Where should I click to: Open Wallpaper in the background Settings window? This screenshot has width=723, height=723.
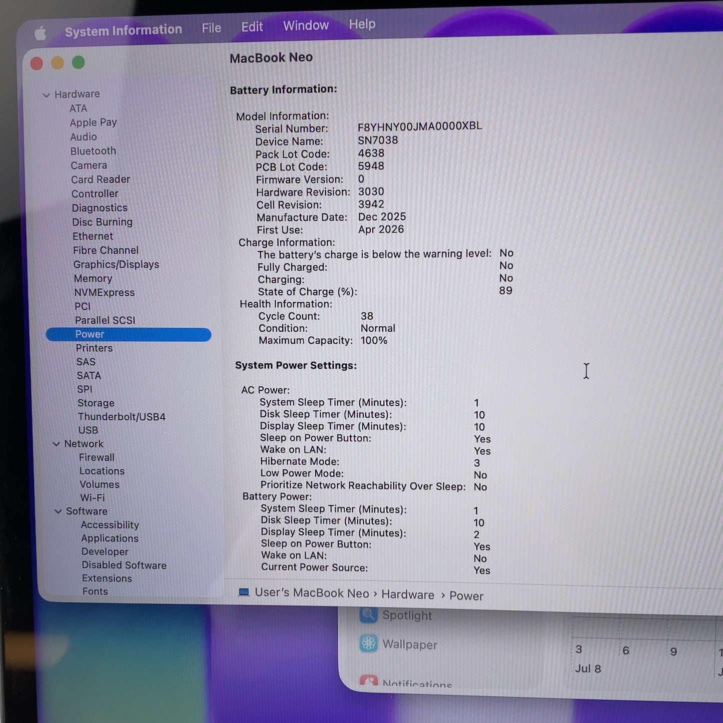click(398, 644)
